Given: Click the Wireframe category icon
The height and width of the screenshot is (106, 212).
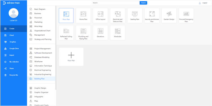Looking at the screenshot, I should coord(31,62).
